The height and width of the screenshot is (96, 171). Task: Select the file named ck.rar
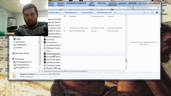48,51
